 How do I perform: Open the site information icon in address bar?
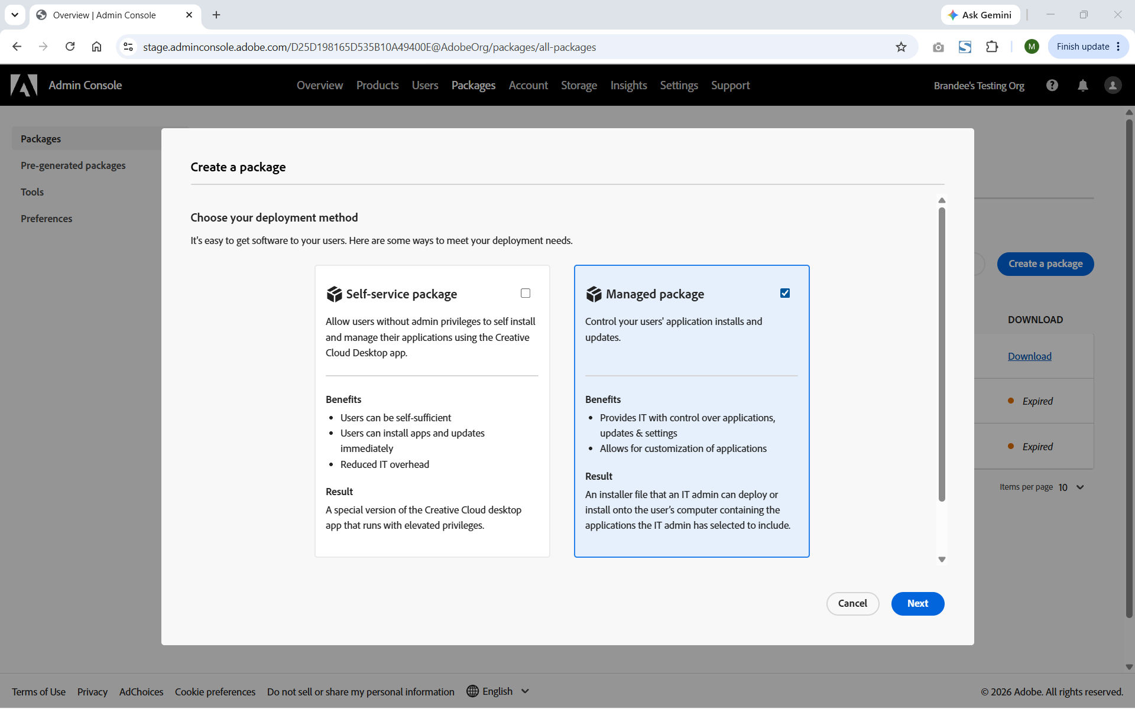[128, 47]
